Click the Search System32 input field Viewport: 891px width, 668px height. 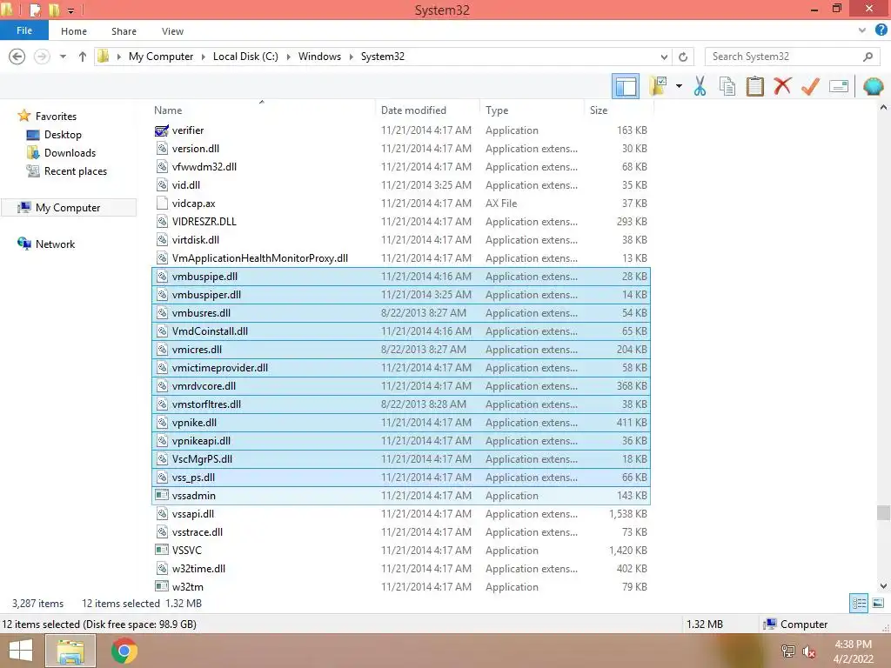point(784,57)
